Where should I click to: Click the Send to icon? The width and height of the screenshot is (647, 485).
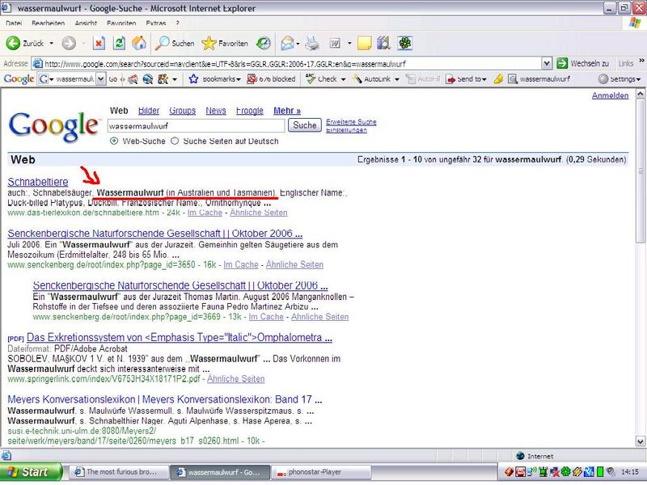pyautogui.click(x=451, y=78)
